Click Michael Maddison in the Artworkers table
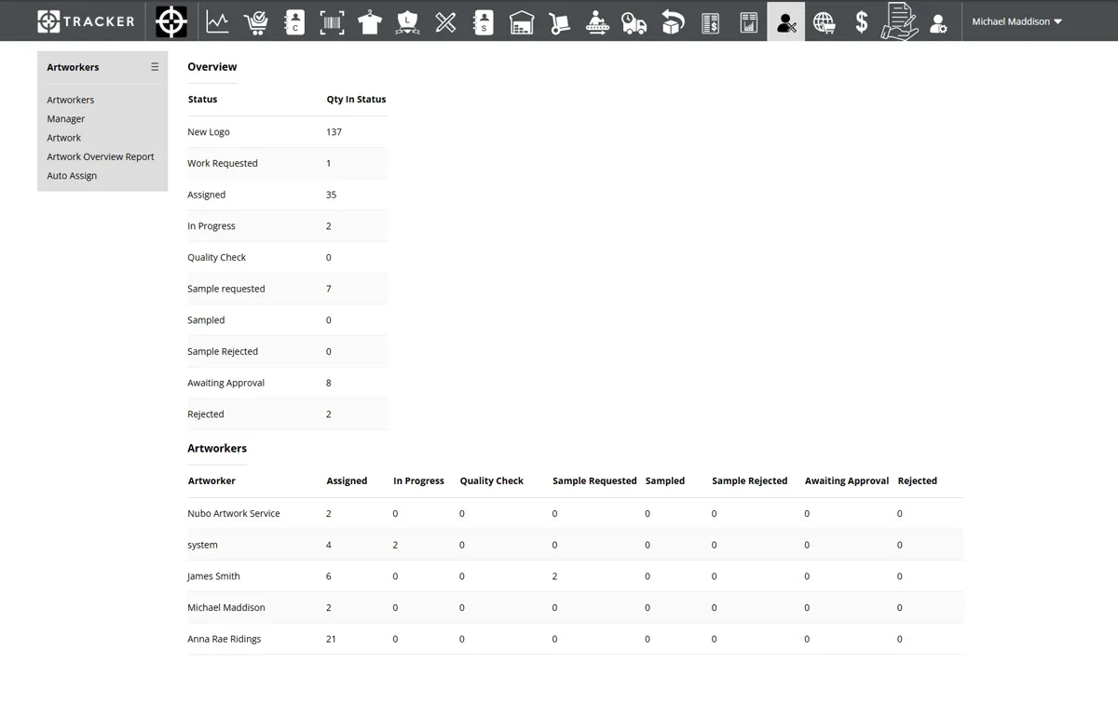 226,607
